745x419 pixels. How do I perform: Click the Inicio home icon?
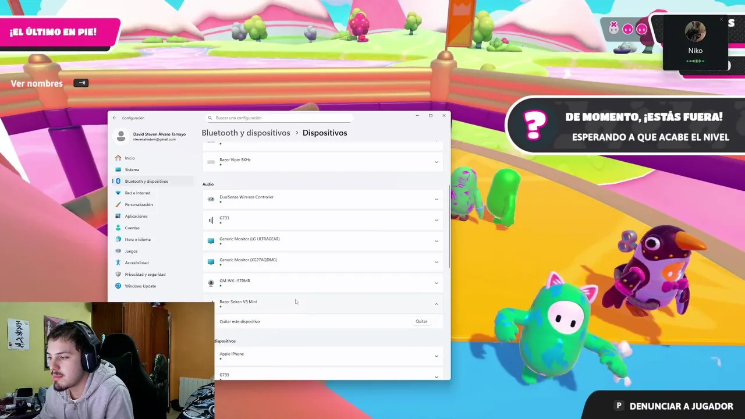pos(118,158)
